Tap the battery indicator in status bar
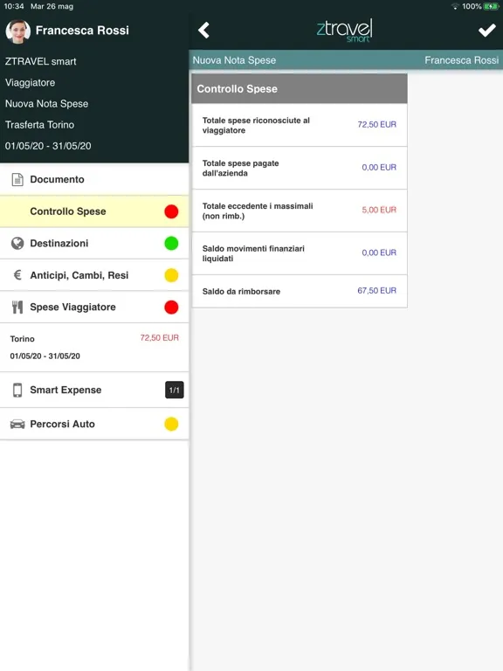The width and height of the screenshot is (503, 671). point(491,6)
